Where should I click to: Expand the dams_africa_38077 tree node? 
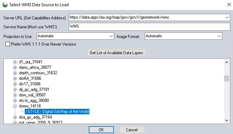click(15, 67)
